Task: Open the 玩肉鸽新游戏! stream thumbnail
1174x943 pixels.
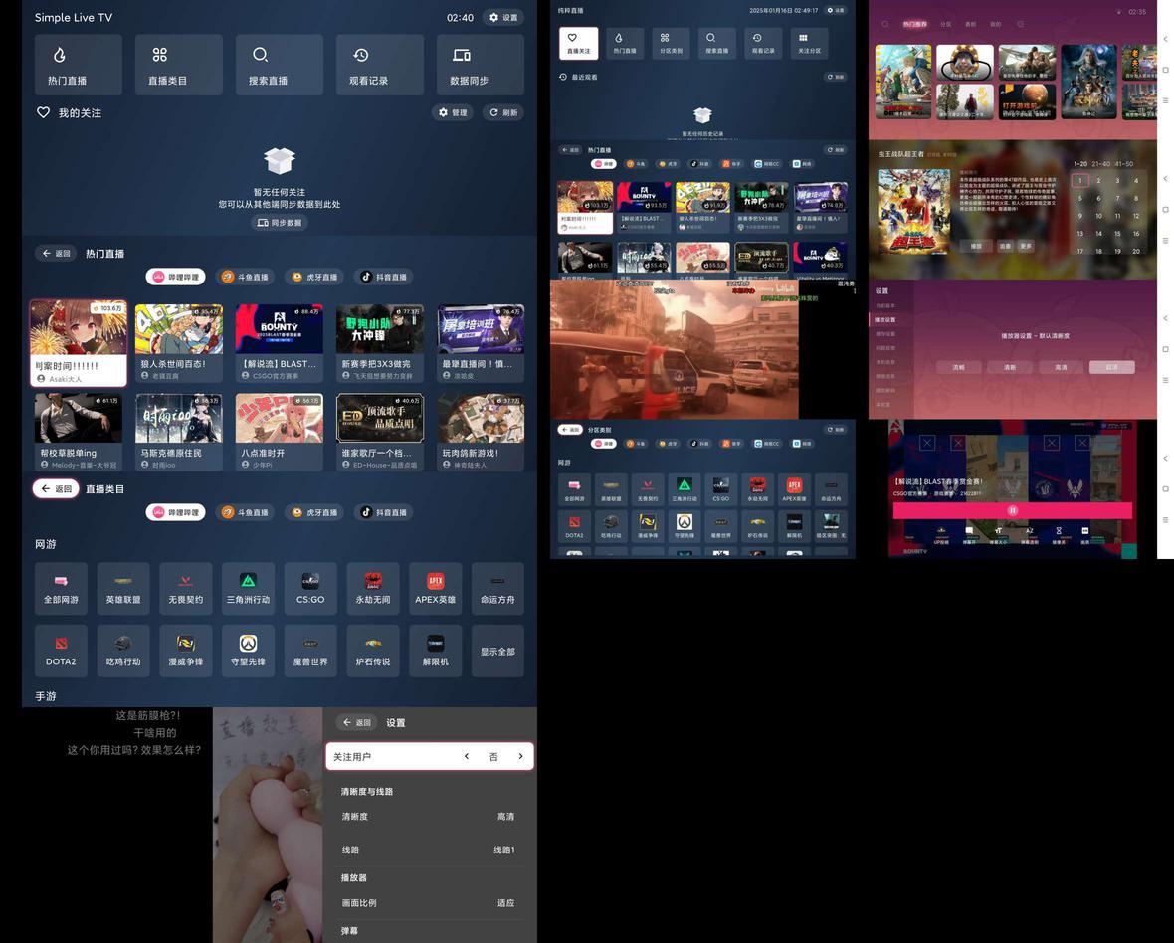Action: 481,418
